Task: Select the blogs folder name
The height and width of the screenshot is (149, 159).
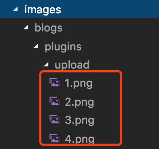Action: point(49,28)
